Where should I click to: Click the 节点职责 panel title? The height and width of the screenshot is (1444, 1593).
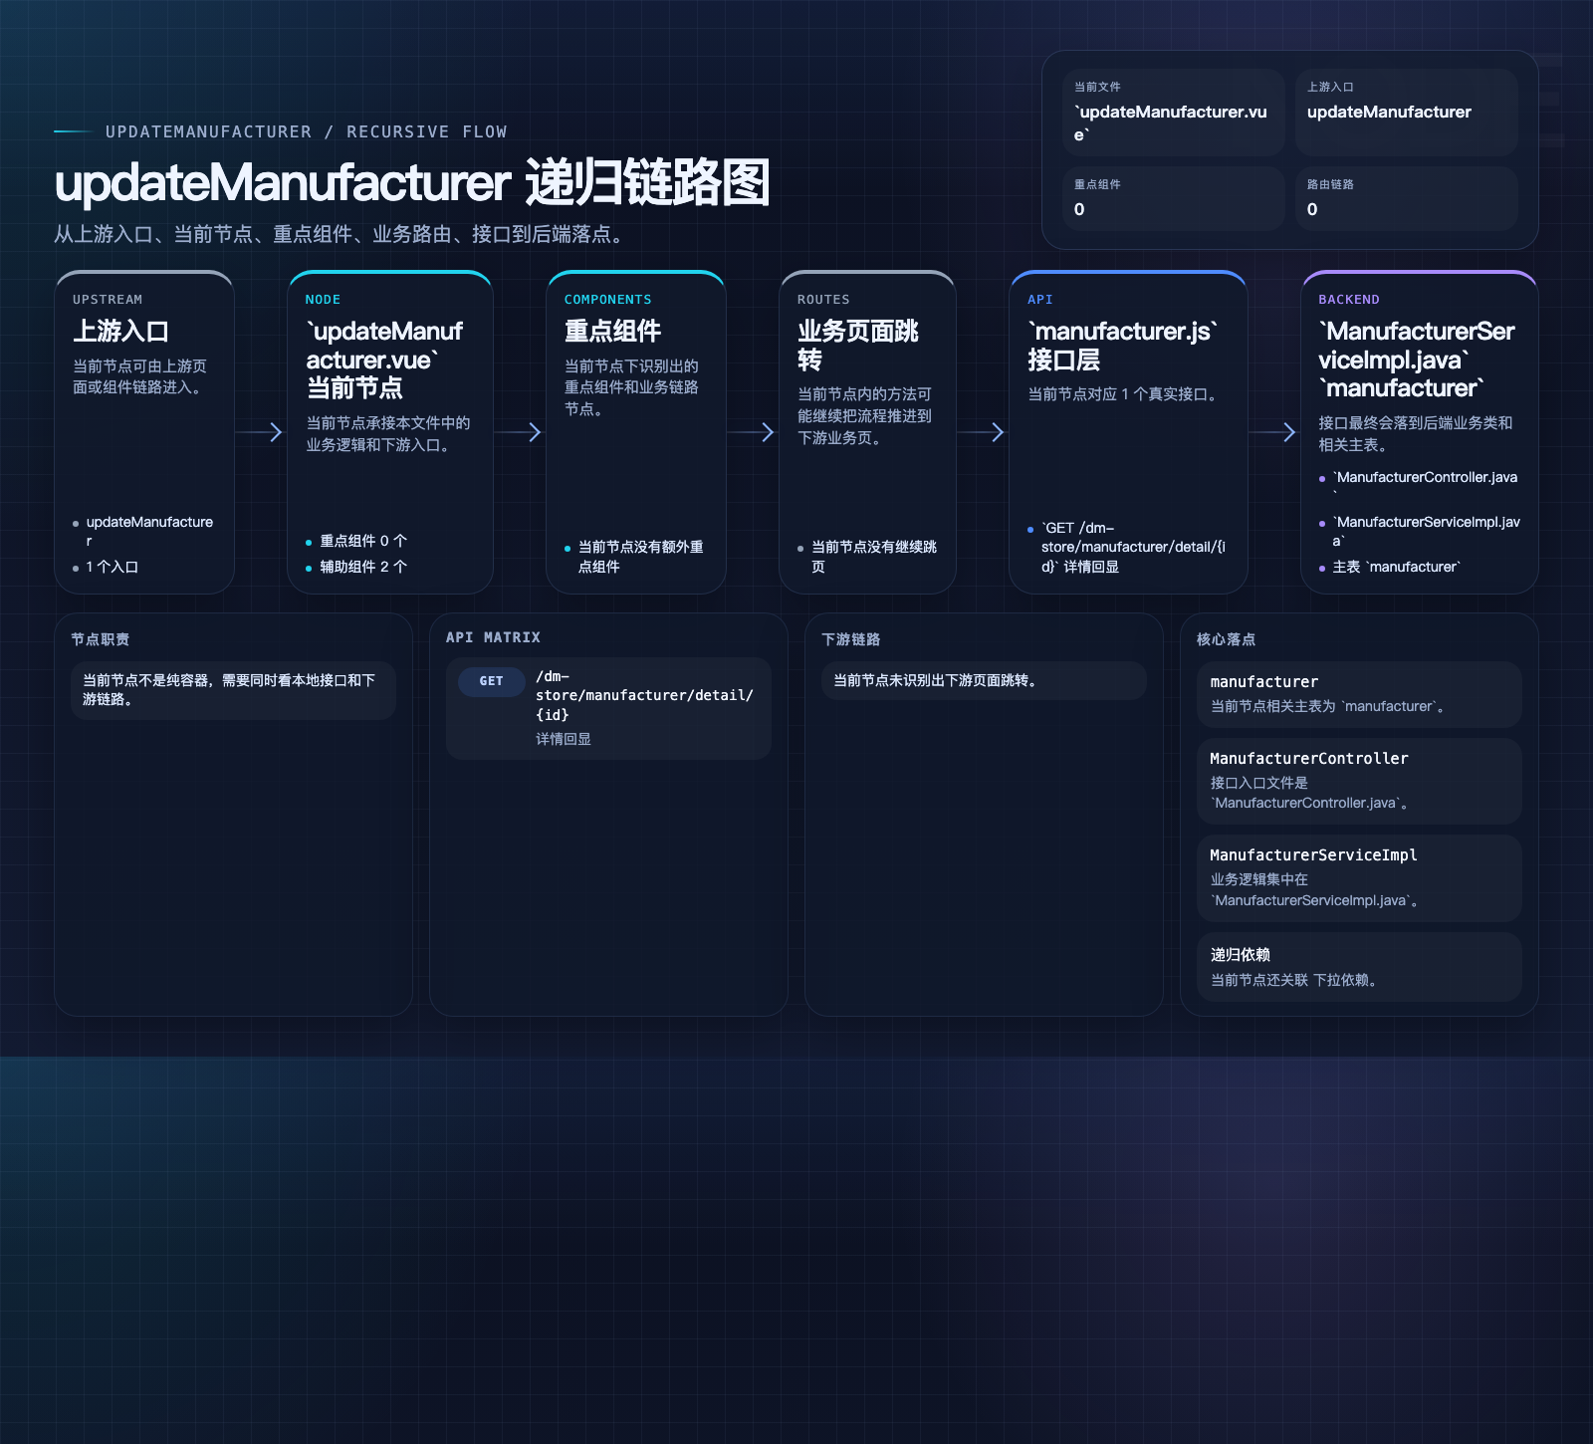(x=101, y=639)
